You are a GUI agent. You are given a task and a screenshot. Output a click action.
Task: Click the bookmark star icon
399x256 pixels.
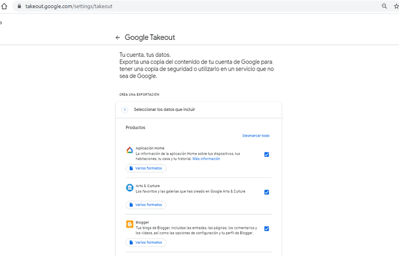(x=396, y=6)
